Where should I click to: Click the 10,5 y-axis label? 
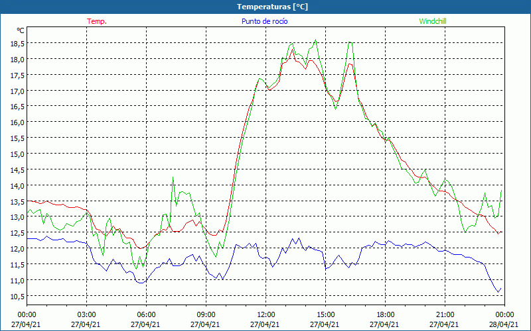[x=17, y=296]
